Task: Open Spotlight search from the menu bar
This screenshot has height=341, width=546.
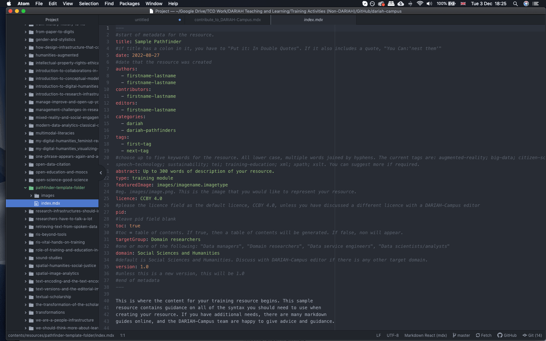Action: [x=515, y=4]
